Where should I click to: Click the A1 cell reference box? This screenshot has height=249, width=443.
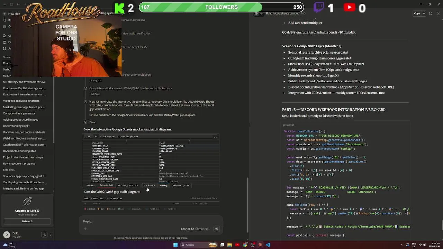[x=89, y=136]
